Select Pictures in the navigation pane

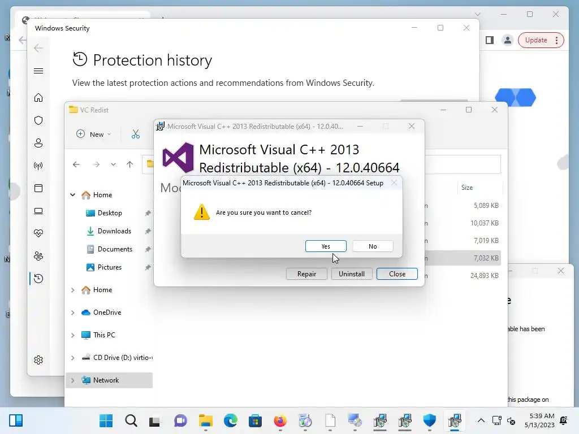pyautogui.click(x=110, y=267)
